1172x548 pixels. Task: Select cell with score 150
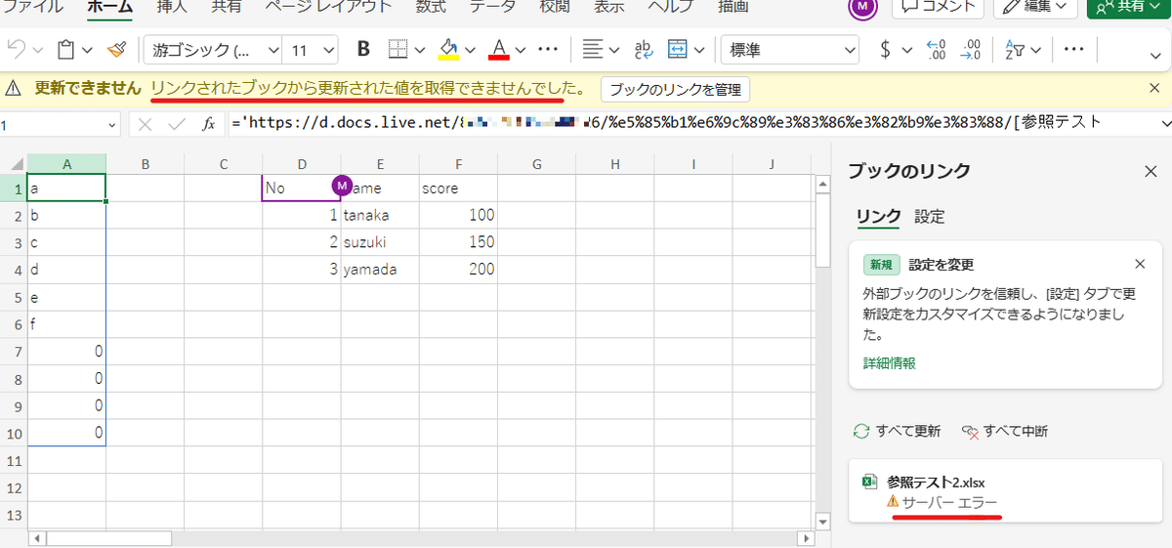[x=458, y=242]
